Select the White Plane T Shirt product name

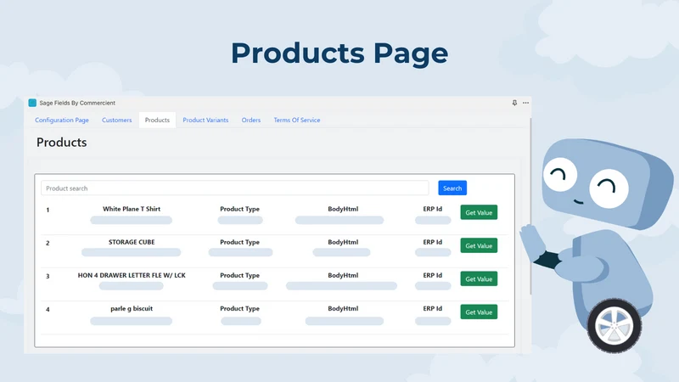[x=132, y=209]
